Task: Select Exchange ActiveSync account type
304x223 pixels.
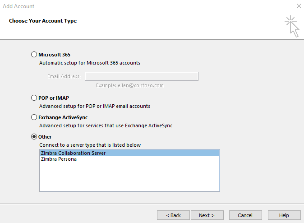Action: (x=34, y=117)
